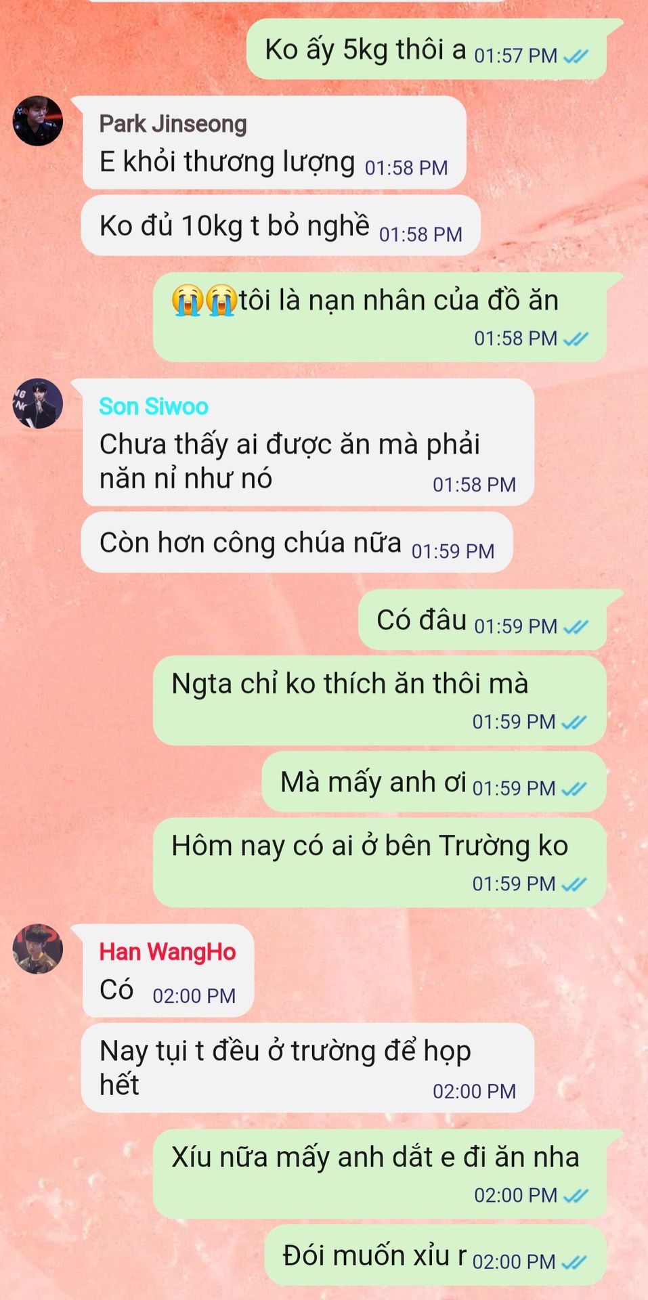Image resolution: width=648 pixels, height=1300 pixels.
Task: Select message 'Hôm nay có ai ở bên Trường ko'
Action: click(x=379, y=863)
